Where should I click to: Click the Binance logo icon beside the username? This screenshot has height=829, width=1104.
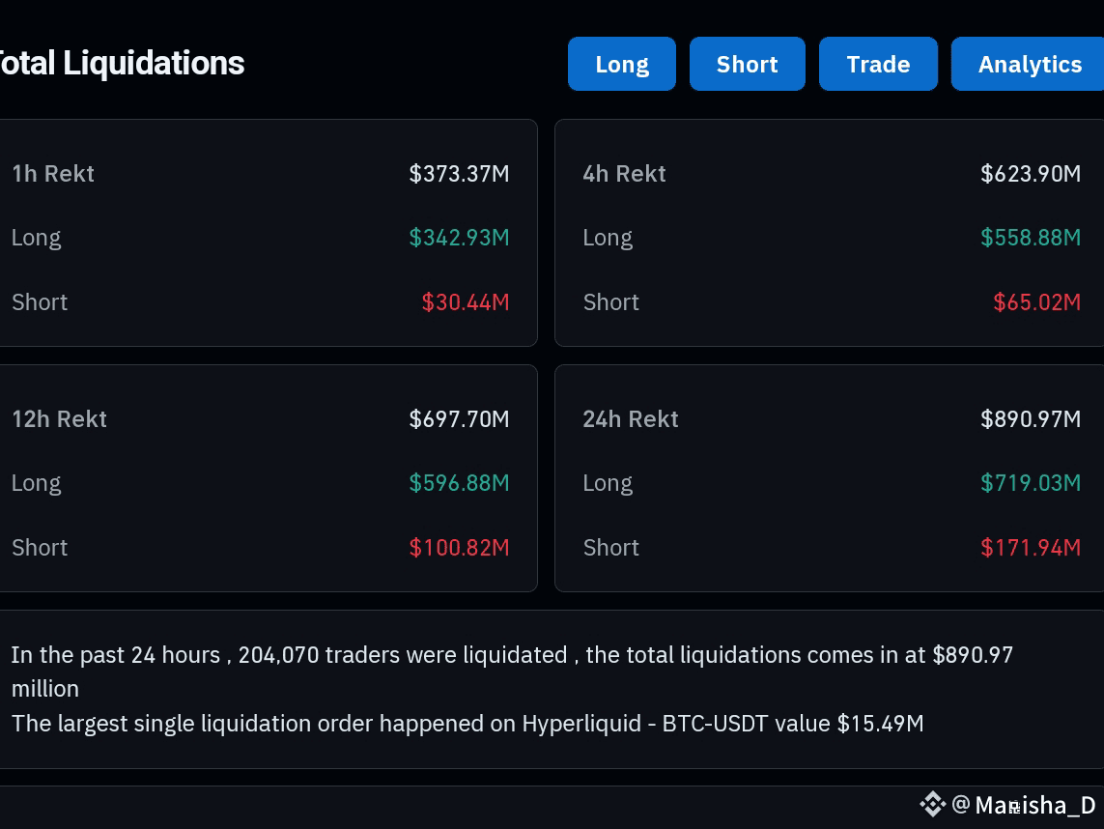(932, 804)
